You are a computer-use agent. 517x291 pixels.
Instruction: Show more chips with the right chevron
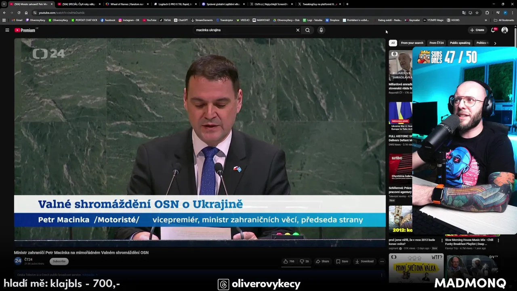tap(495, 43)
